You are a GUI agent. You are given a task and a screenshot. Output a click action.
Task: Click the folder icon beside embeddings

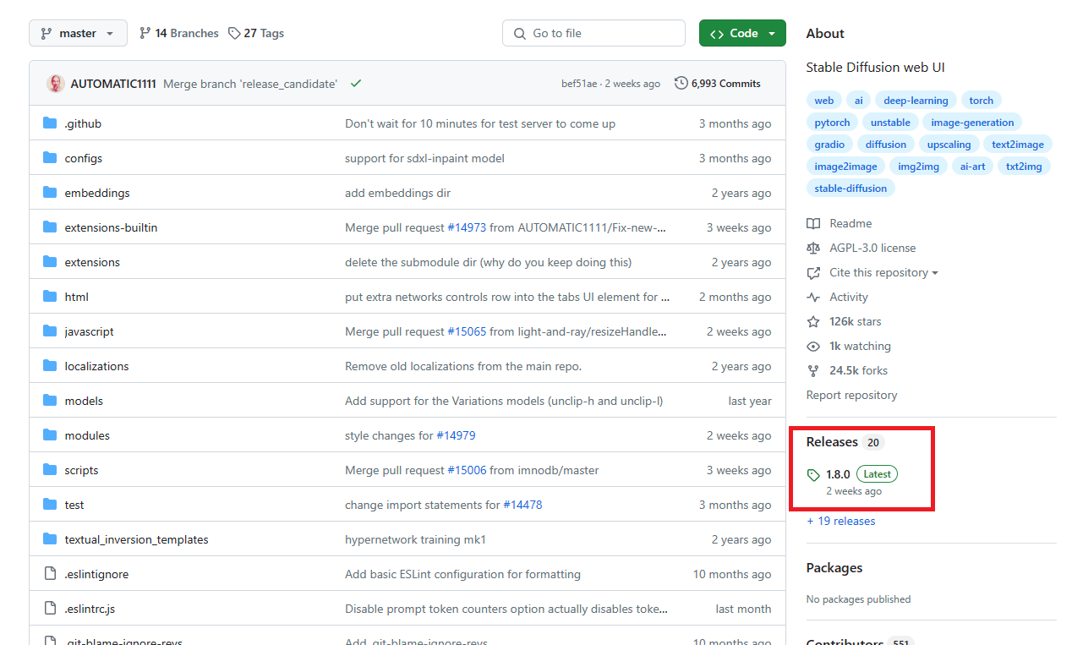49,193
